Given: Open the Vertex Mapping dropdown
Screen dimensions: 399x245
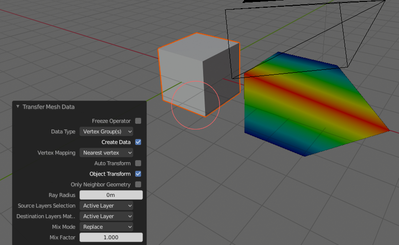Looking at the screenshot, I should coord(106,153).
